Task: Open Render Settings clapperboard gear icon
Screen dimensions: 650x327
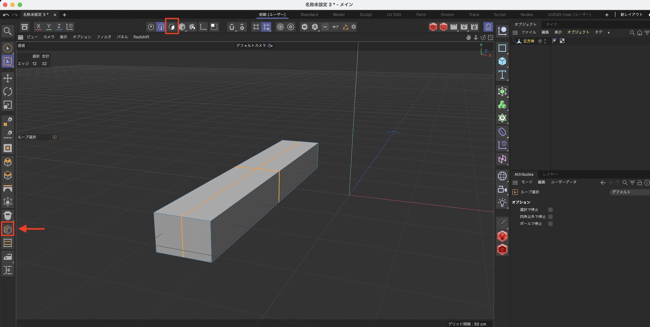Action: (x=474, y=27)
